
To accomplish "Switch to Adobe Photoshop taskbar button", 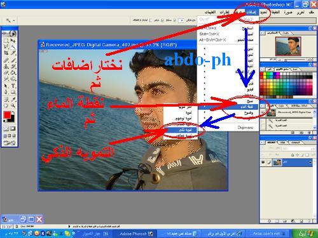I will click(x=134, y=234).
